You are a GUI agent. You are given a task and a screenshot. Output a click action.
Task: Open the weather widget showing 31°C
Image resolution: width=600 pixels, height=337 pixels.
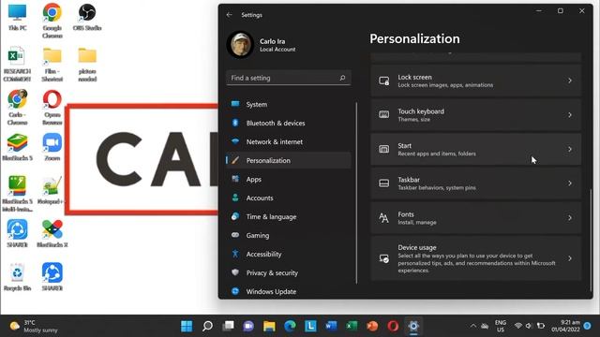(34, 326)
